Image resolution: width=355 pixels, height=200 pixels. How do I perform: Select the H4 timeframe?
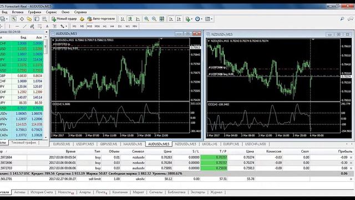click(112, 26)
